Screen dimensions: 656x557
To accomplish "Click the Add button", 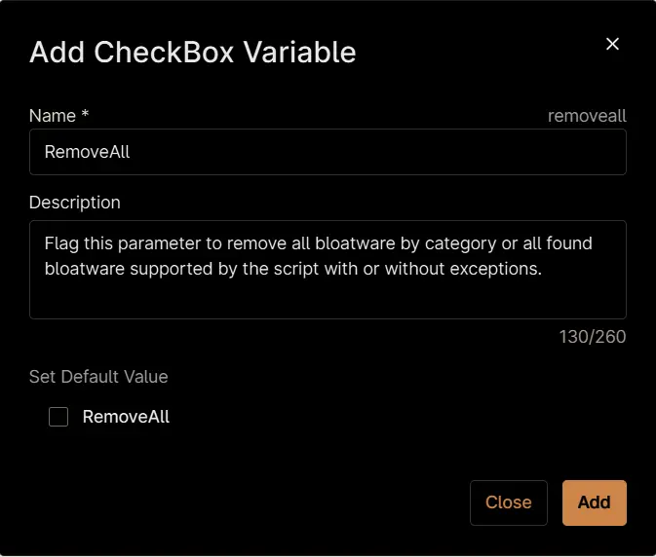I will [x=594, y=502].
